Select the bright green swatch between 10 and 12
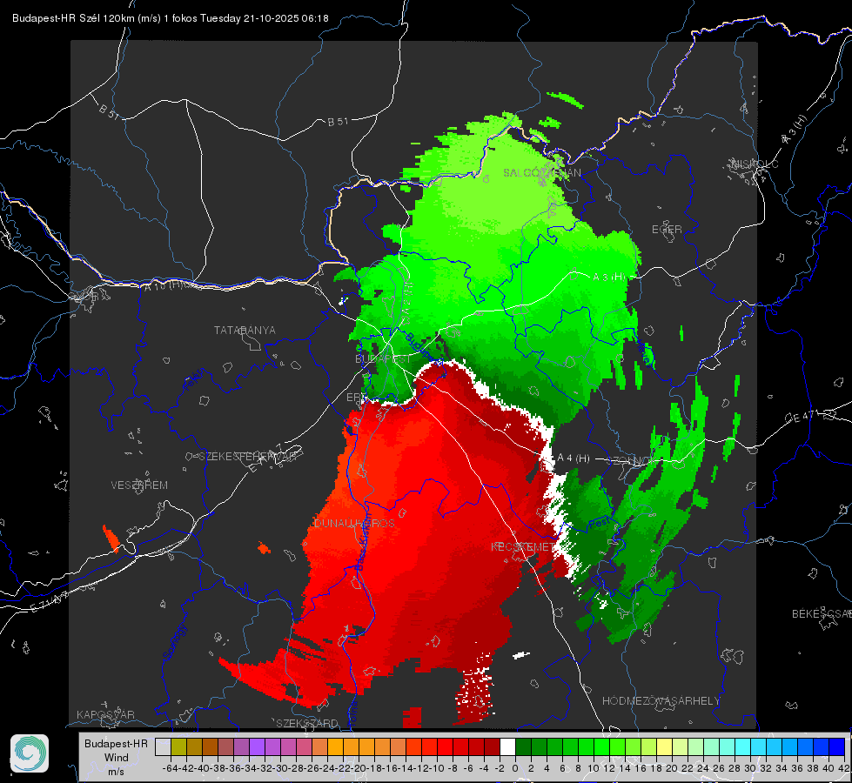The width and height of the screenshot is (852, 783). coord(601,747)
